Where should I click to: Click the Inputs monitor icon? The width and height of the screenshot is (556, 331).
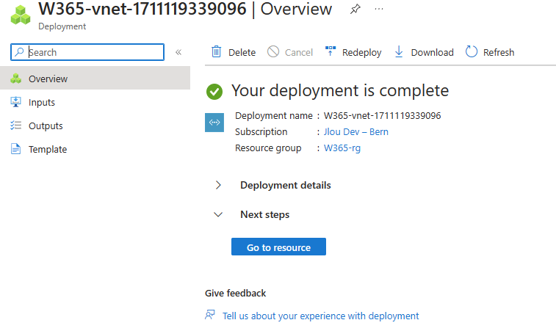click(x=15, y=102)
